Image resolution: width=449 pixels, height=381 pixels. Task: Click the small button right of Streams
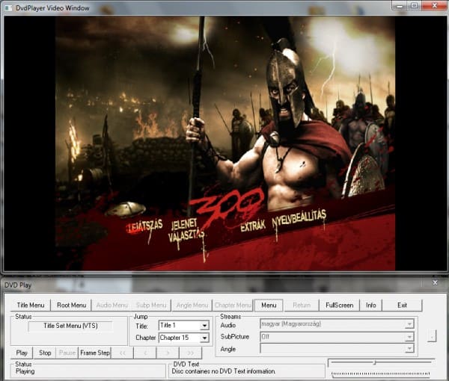click(x=430, y=337)
